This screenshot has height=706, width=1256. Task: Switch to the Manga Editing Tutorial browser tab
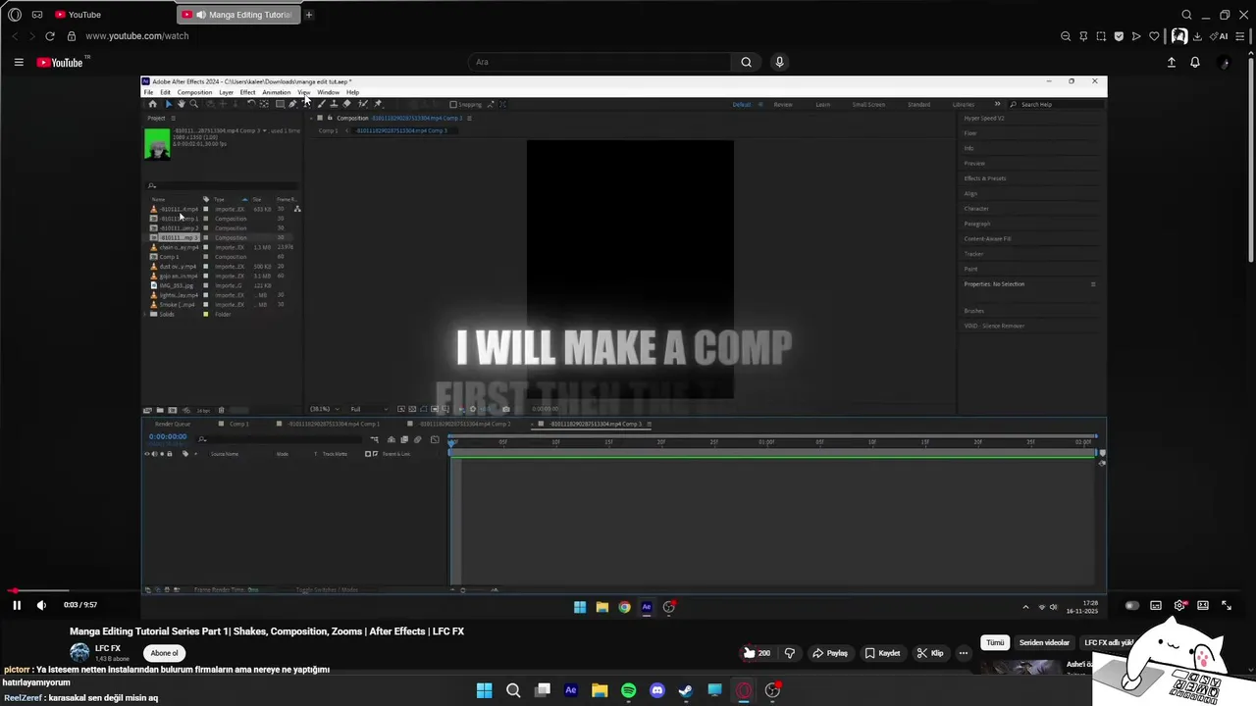(x=238, y=15)
